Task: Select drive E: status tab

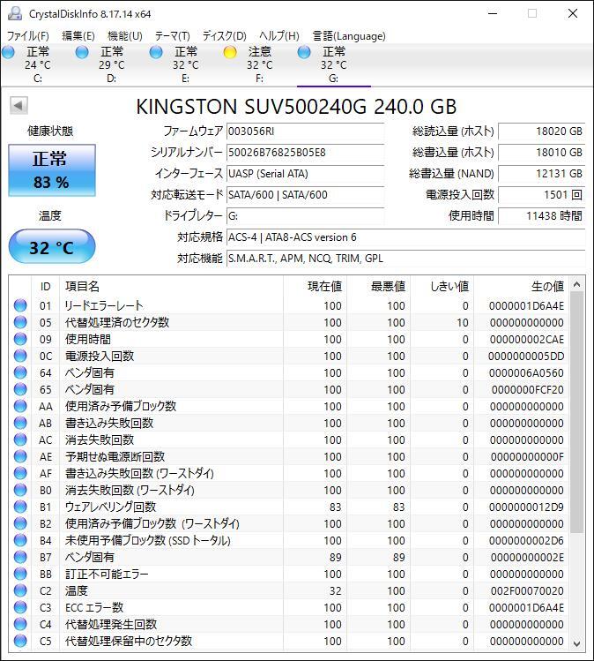Action: (x=186, y=64)
